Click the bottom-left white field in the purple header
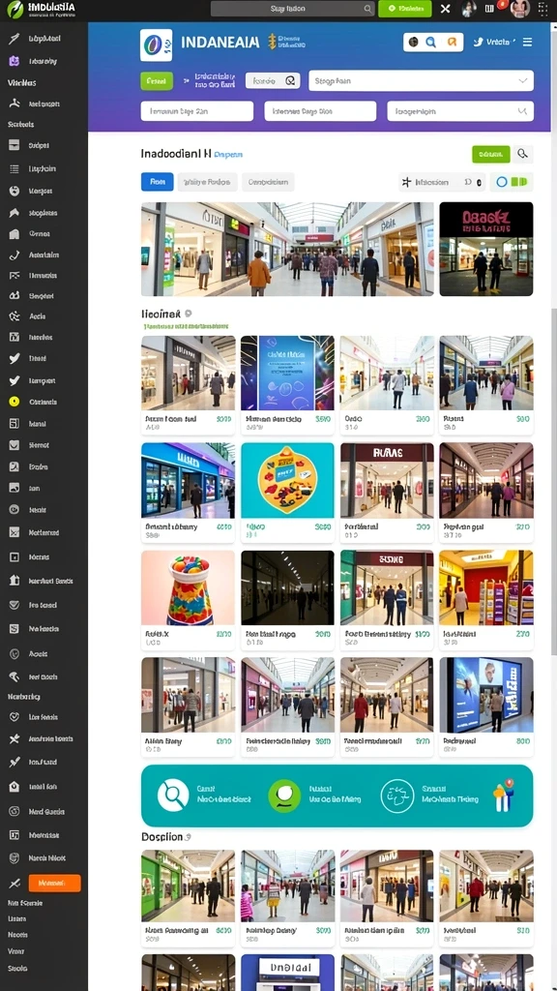Image resolution: width=557 pixels, height=991 pixels. pyautogui.click(x=197, y=111)
